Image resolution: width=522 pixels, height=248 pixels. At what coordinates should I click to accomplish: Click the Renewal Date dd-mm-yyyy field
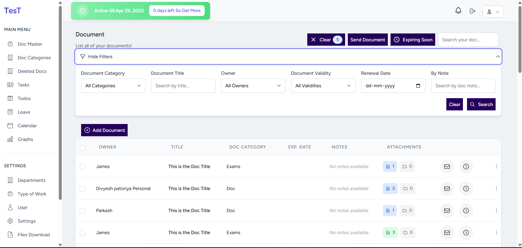(393, 86)
